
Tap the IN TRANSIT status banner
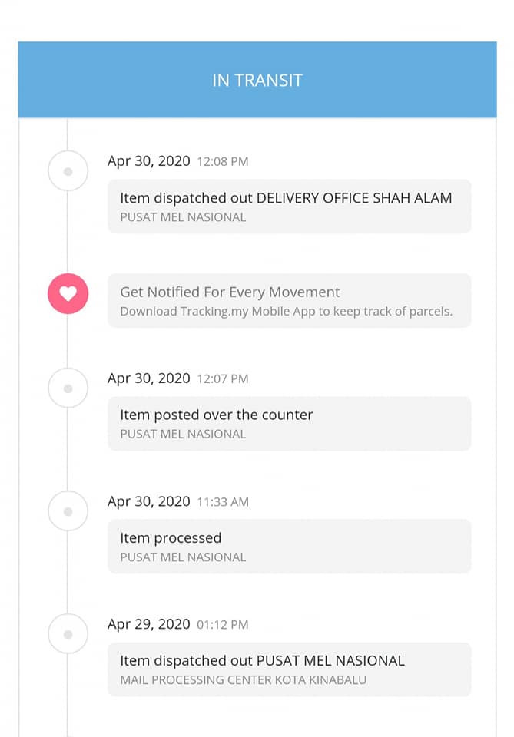click(257, 80)
